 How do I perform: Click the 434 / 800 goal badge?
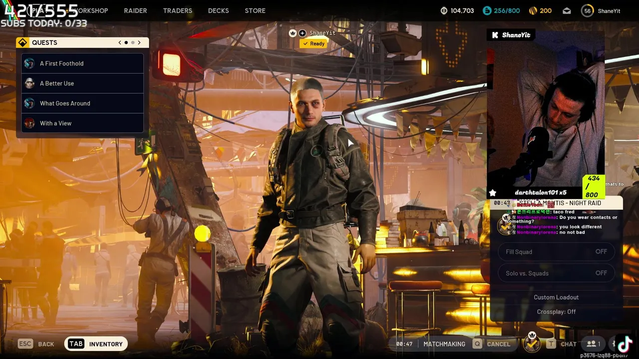point(594,186)
